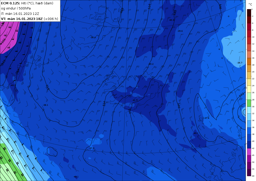
Task: Pick the pale yellow legend swatch between -24 and -26
Action: tap(249, 89)
